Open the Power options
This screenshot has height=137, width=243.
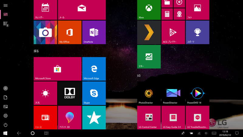coord(5,125)
